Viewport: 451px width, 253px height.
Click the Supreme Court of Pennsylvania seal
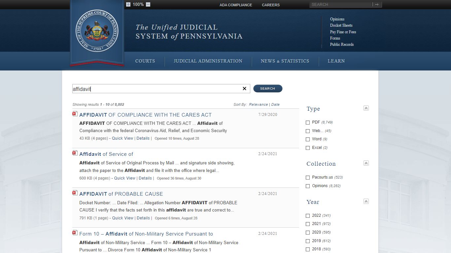[x=97, y=31]
